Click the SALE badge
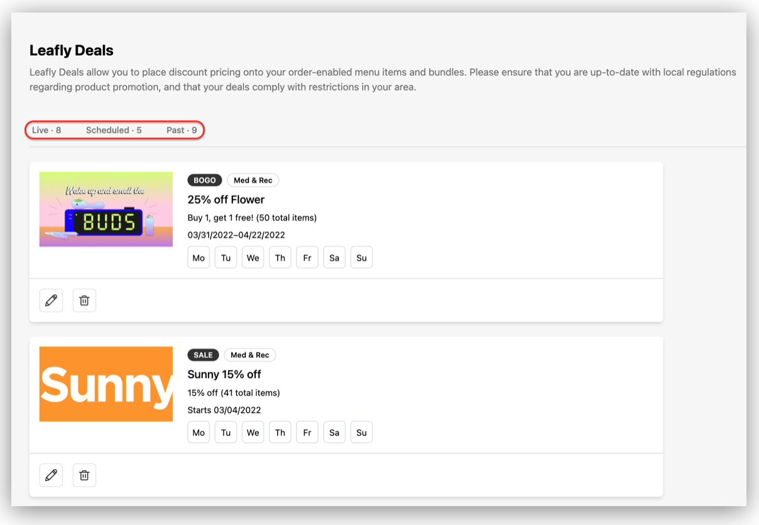Image resolution: width=759 pixels, height=525 pixels. [203, 355]
